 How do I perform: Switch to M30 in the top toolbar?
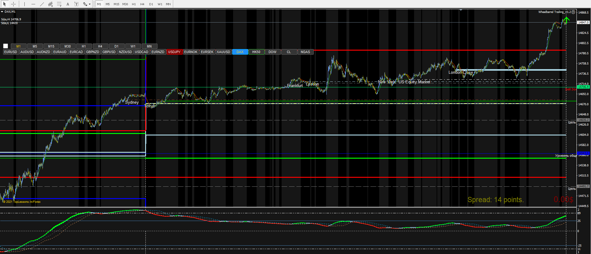tap(125, 4)
